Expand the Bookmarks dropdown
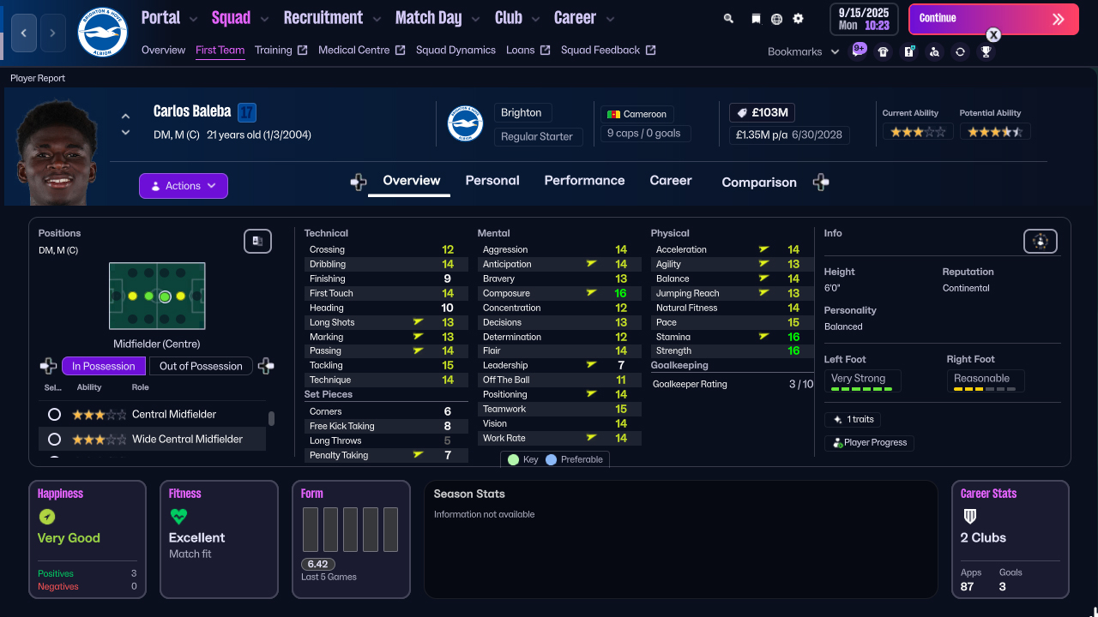The width and height of the screenshot is (1098, 617). click(801, 51)
